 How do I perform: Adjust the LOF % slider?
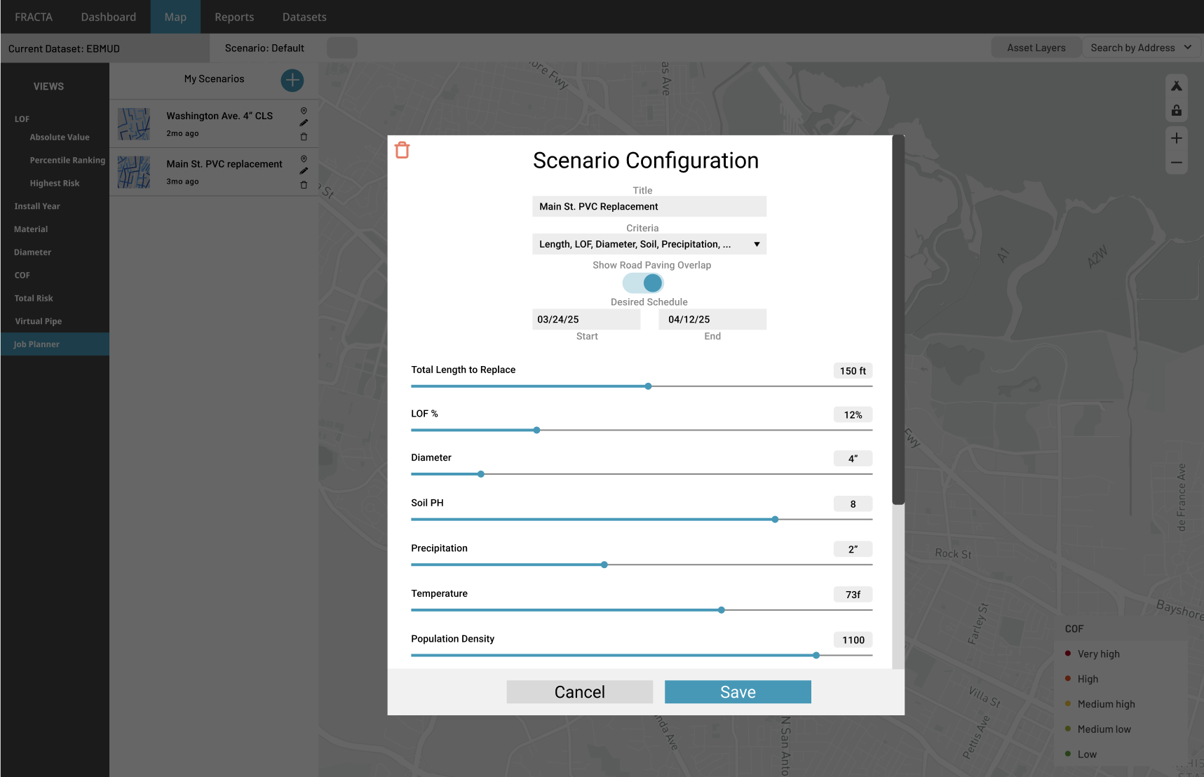[x=536, y=431]
